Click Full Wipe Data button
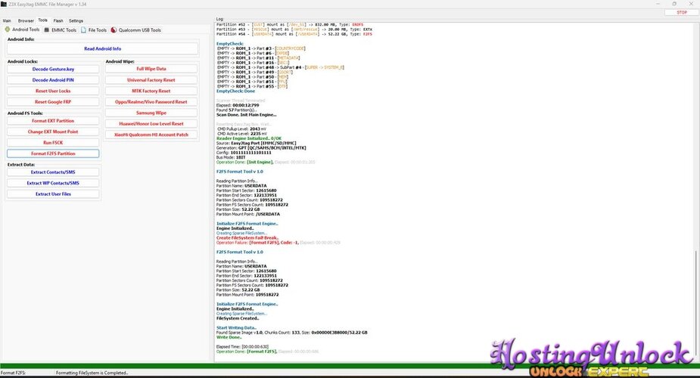700x378 pixels. point(151,69)
